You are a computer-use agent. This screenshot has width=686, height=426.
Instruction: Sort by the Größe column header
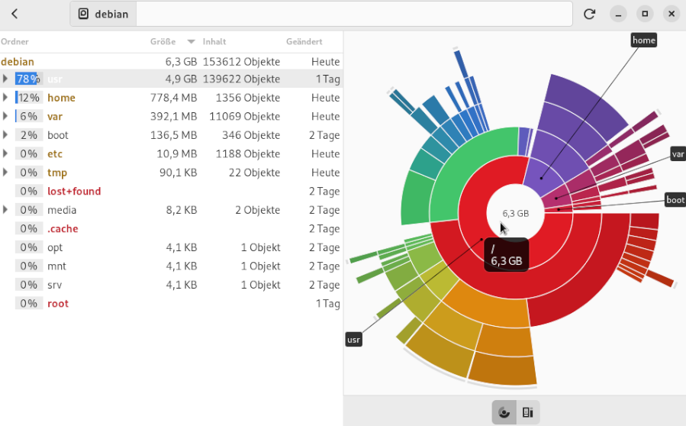[163, 41]
